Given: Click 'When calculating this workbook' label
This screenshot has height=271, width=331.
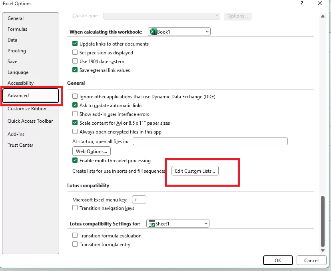Looking at the screenshot, I should (106, 32).
